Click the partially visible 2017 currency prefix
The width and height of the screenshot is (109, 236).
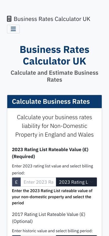tap(16, 235)
